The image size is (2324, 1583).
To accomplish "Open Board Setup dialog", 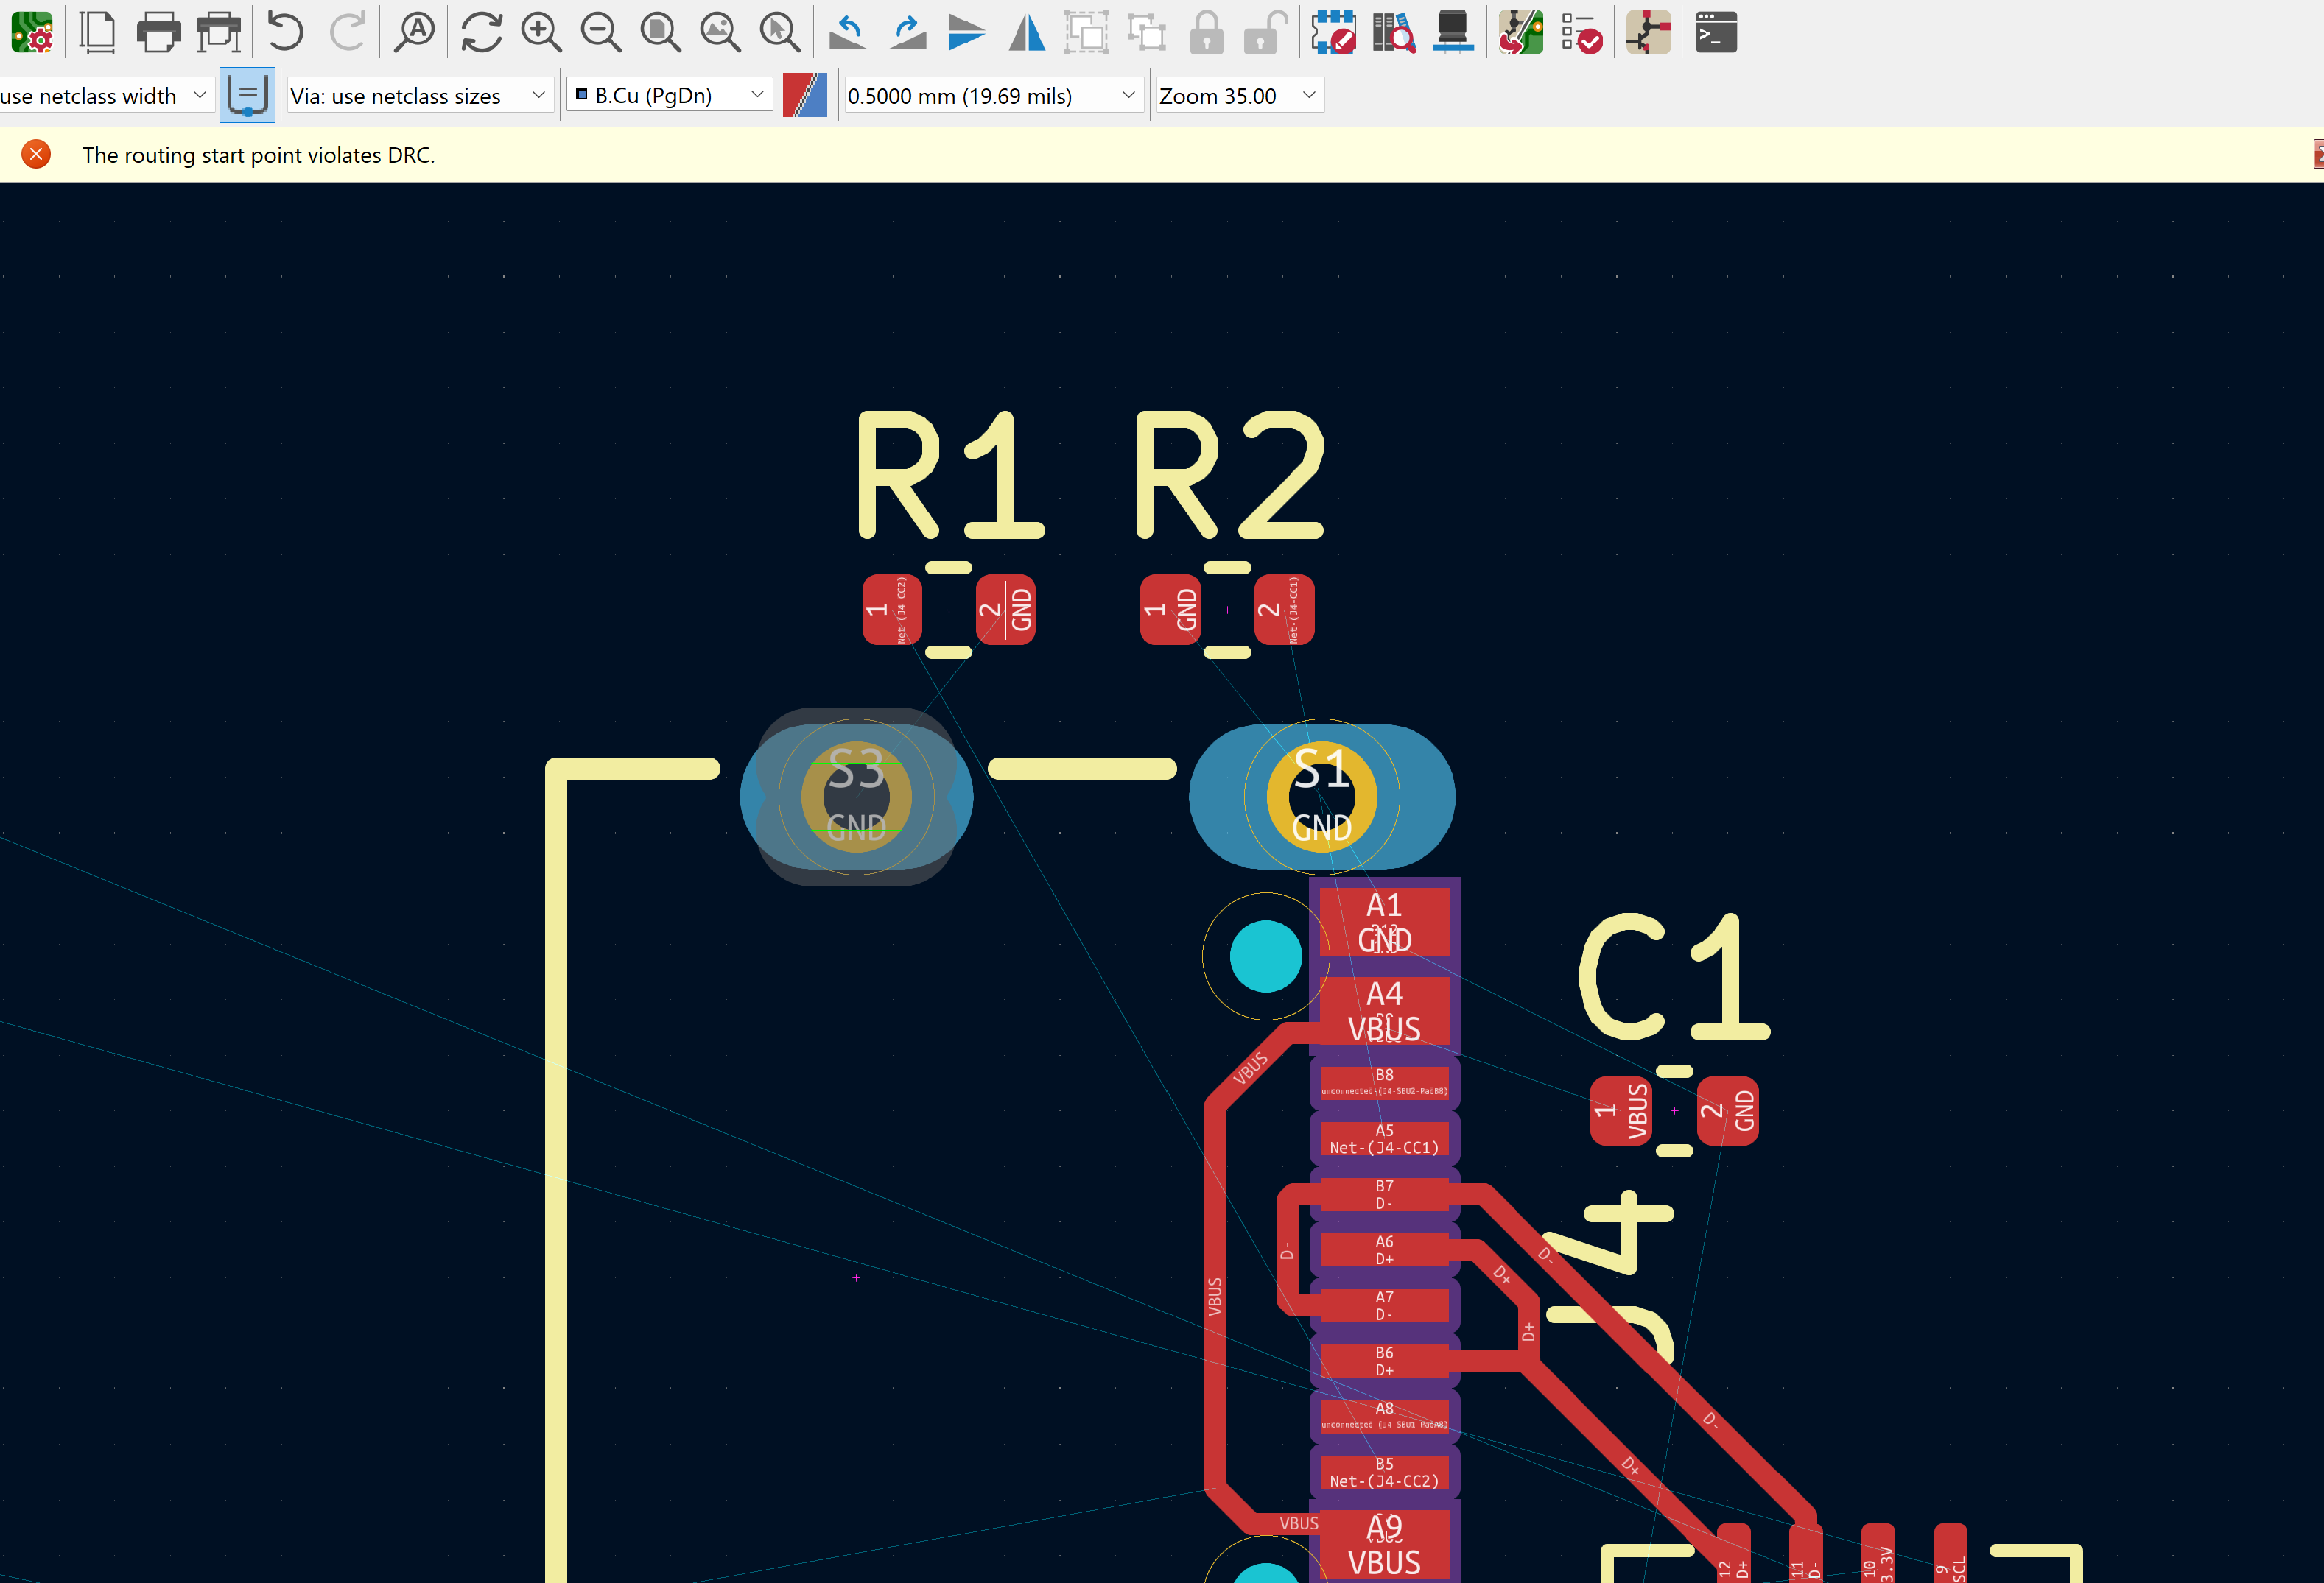I will (x=32, y=33).
